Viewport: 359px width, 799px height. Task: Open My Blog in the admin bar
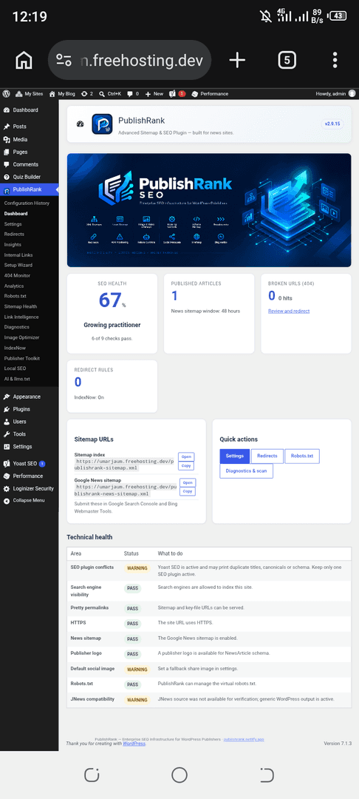point(62,94)
